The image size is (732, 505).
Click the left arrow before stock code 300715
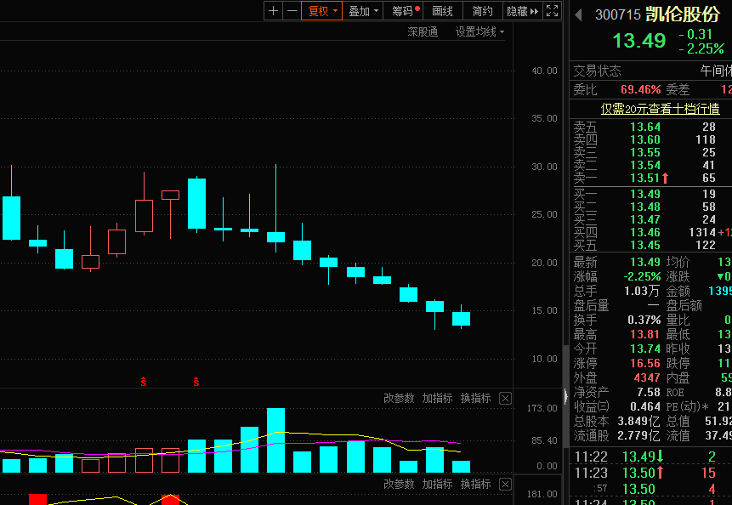pos(578,14)
